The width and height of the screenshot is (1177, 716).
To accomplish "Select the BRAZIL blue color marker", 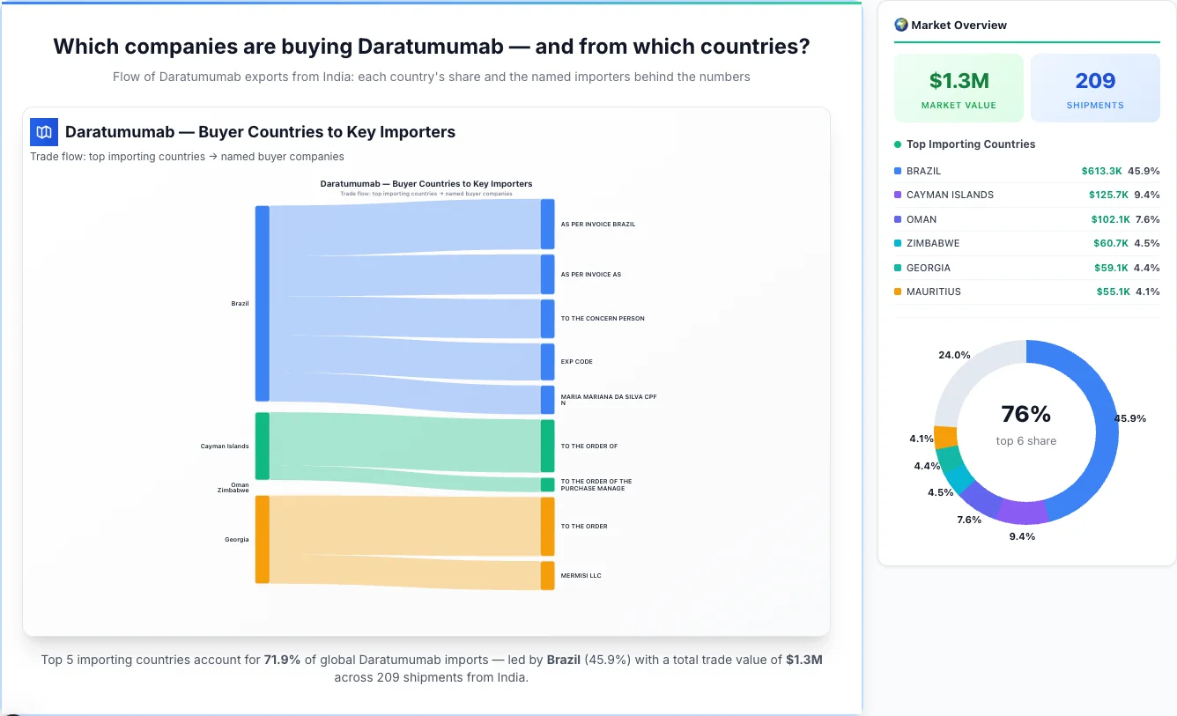I will 898,171.
